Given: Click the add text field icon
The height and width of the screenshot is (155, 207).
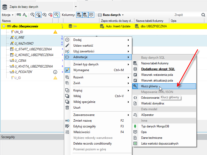Looking at the screenshot, I should click(x=25, y=15).
